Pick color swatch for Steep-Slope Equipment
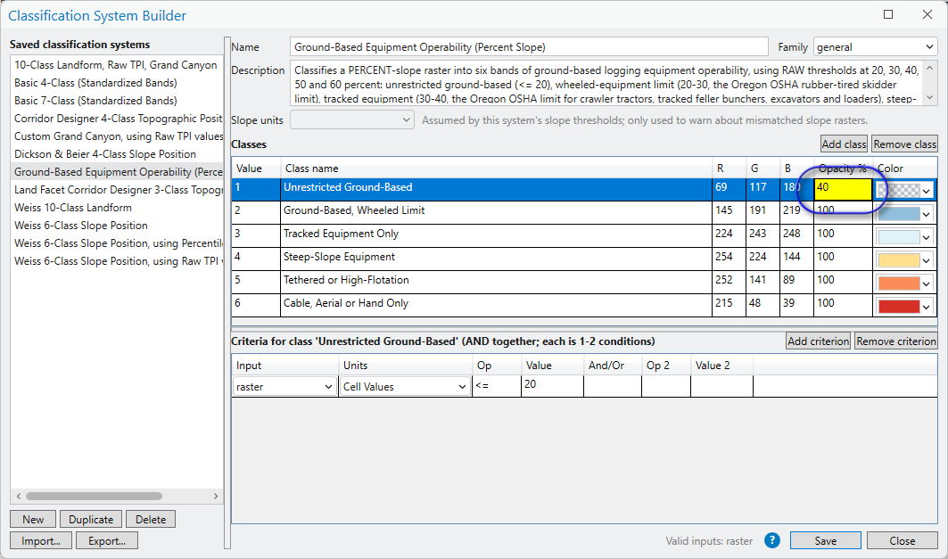This screenshot has height=559, width=948. point(899,260)
